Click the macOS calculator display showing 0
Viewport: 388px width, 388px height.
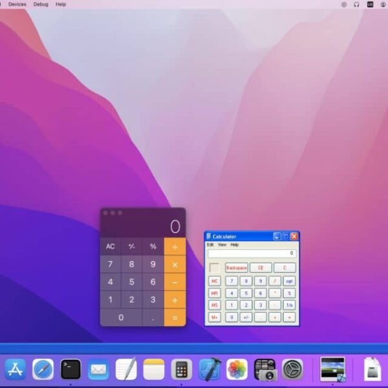click(x=143, y=226)
